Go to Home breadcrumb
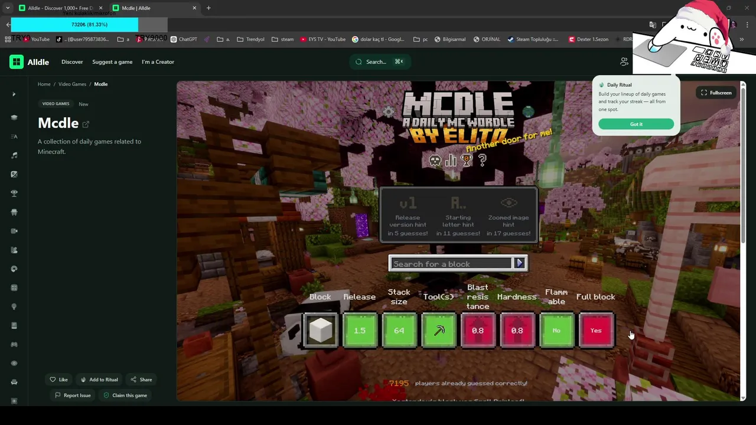 [44, 84]
